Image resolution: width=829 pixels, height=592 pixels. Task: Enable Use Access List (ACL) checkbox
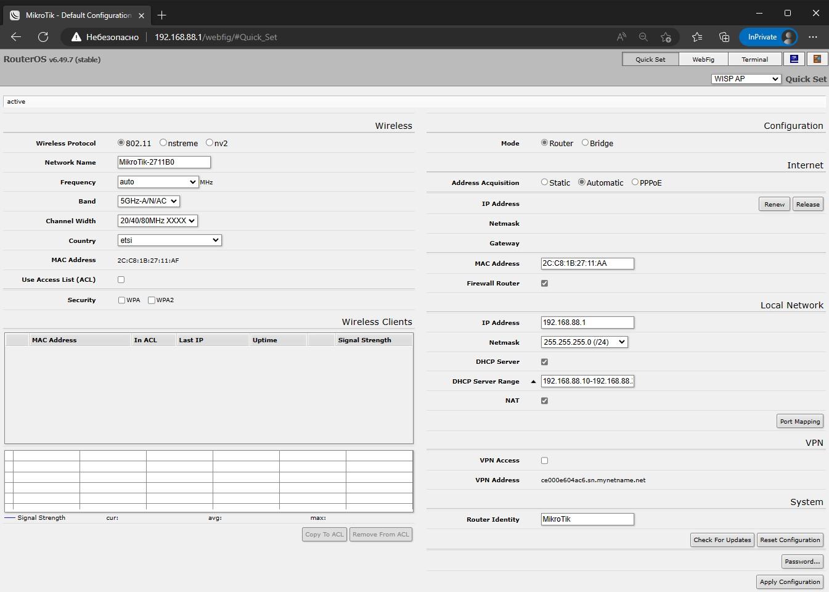(121, 279)
